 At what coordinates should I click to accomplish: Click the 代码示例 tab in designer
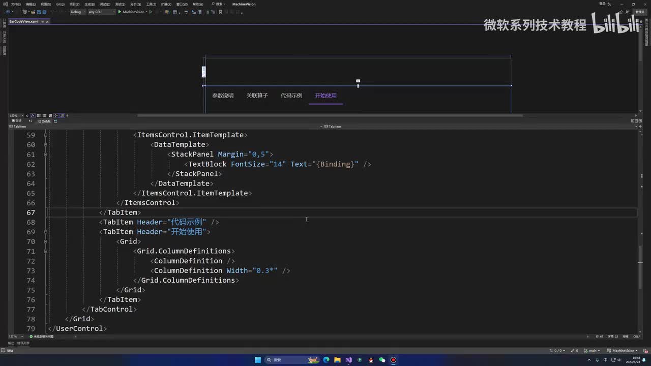(291, 96)
